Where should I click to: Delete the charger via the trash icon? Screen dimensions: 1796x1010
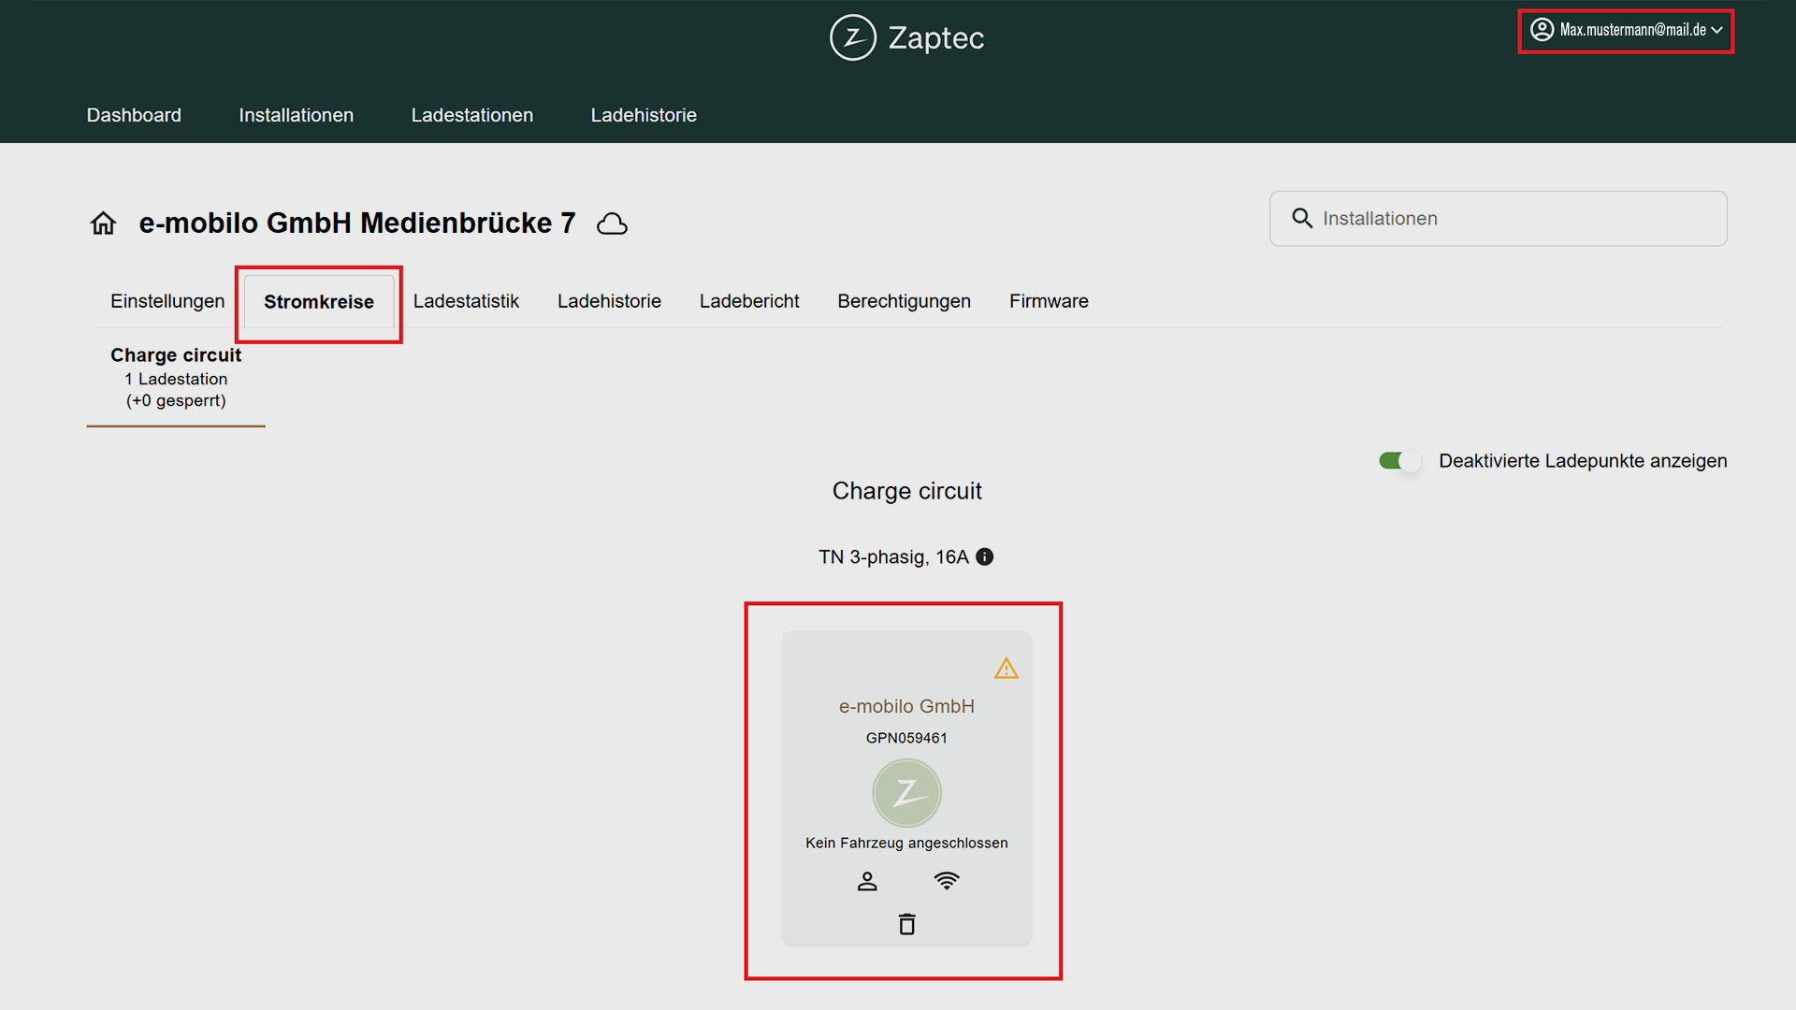click(906, 924)
